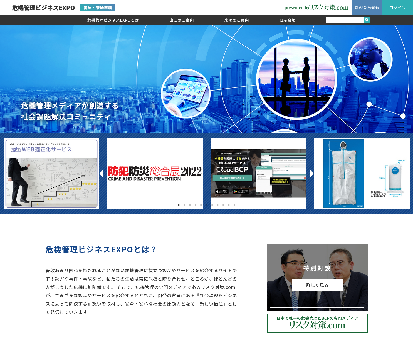Open 出展のご案内 menu item
The height and width of the screenshot is (358, 413).
click(x=182, y=20)
